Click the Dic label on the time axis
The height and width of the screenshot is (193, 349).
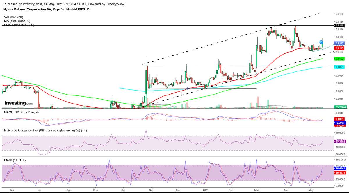(178, 190)
